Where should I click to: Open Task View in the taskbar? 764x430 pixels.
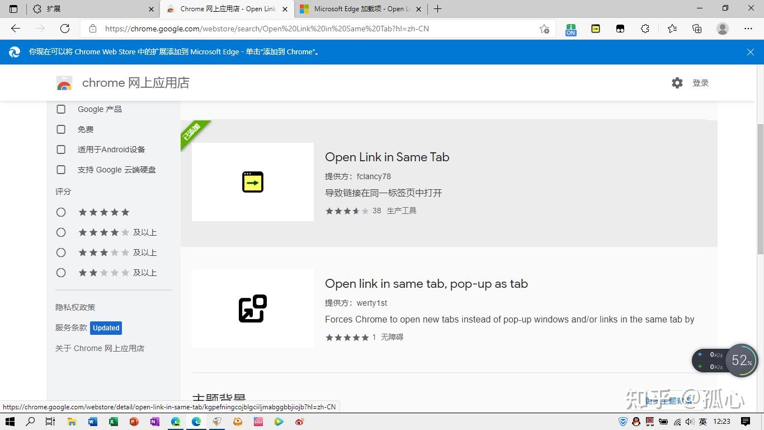(x=50, y=422)
